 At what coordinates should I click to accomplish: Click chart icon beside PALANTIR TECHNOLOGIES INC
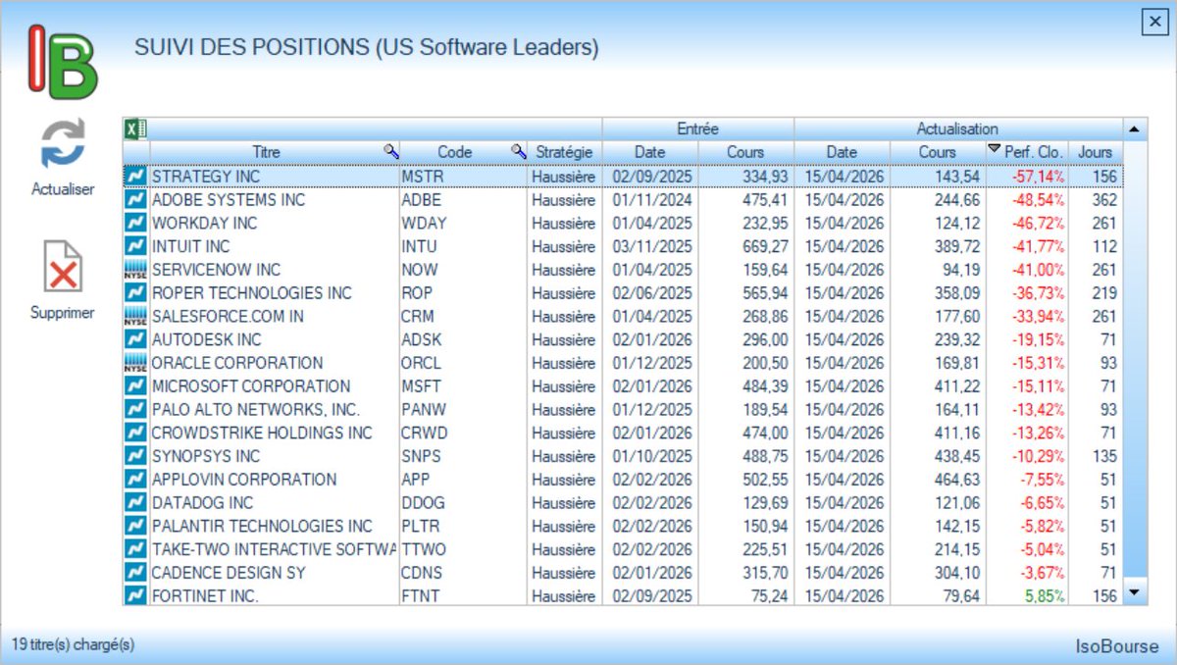click(135, 526)
